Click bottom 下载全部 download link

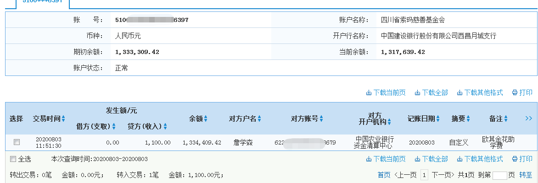(432, 159)
